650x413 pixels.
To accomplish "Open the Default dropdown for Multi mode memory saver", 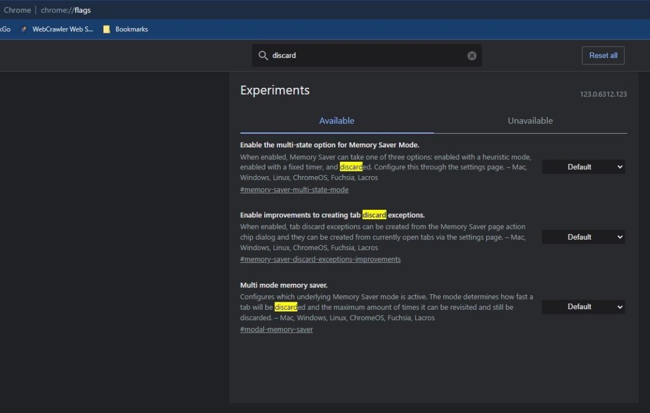I will (x=583, y=307).
